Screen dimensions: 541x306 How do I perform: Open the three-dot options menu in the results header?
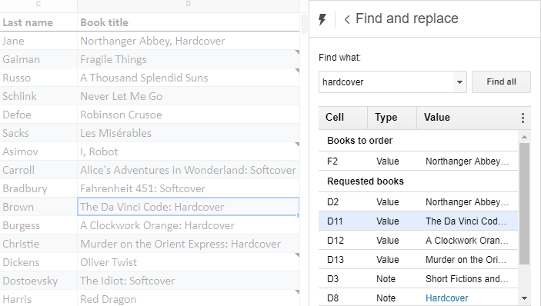click(523, 118)
